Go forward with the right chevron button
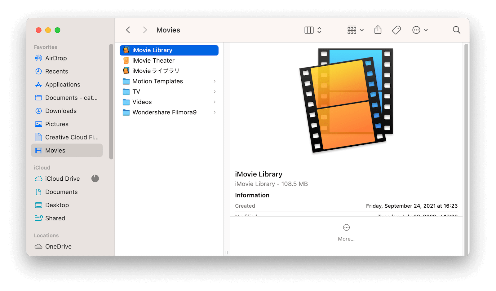Image resolution: width=496 pixels, height=291 pixels. (145, 30)
